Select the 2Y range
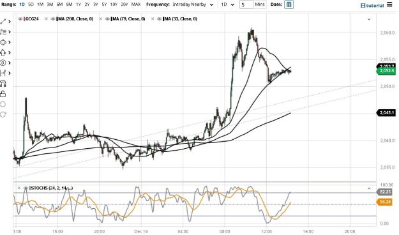 [87, 4]
